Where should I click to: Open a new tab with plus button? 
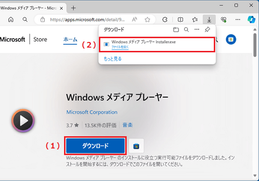click(73, 8)
